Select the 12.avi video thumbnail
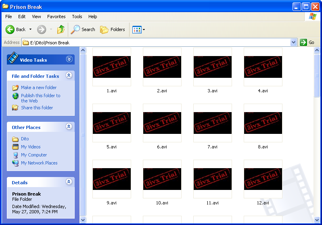The image size is (322, 225). coord(263,179)
